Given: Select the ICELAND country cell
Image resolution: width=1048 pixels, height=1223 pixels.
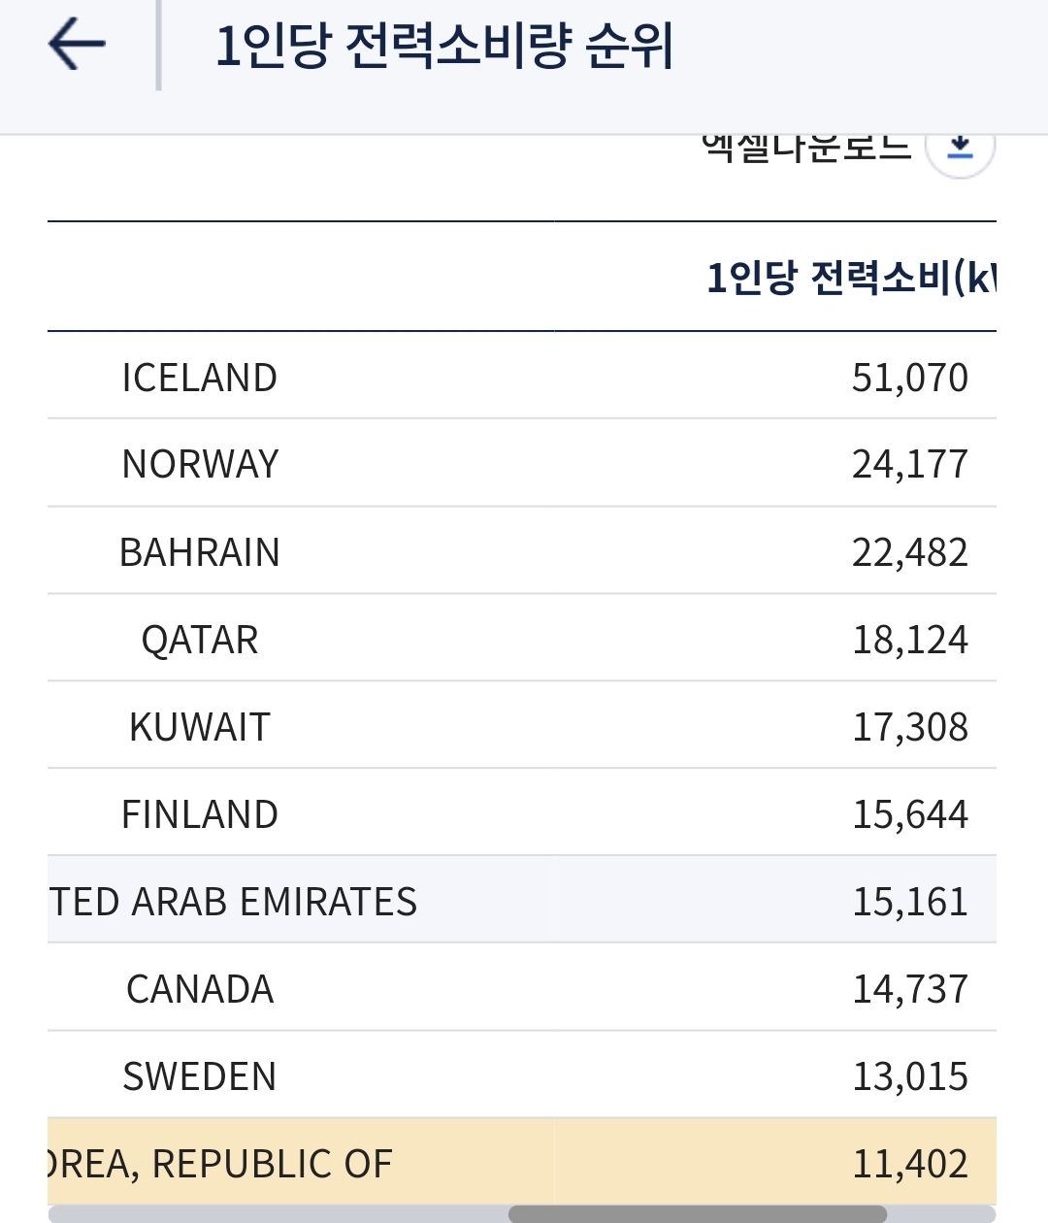Looking at the screenshot, I should (x=200, y=378).
